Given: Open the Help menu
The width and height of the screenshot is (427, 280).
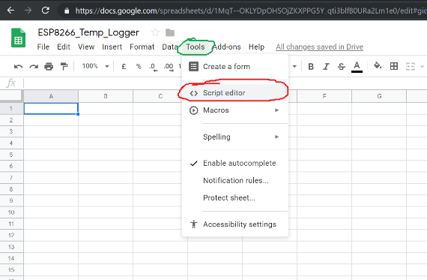Looking at the screenshot, I should 256,47.
